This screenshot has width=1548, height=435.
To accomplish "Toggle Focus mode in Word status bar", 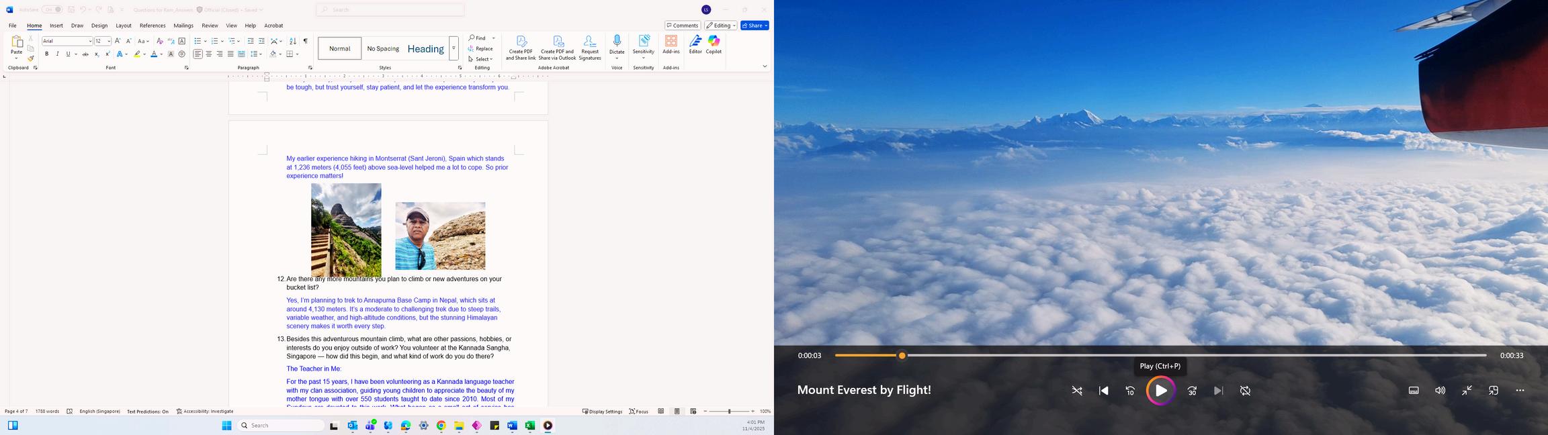I will click(639, 412).
